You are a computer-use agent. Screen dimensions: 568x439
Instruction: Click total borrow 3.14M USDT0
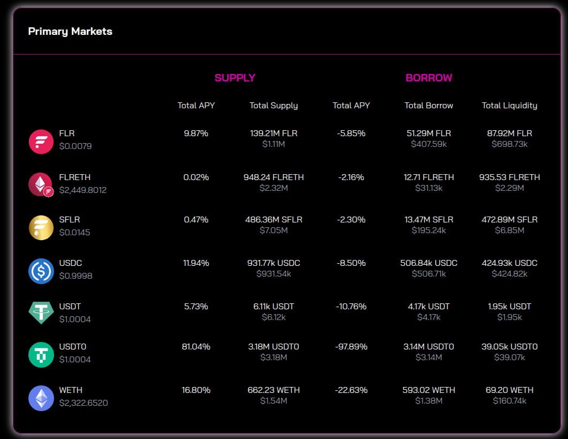coord(428,346)
